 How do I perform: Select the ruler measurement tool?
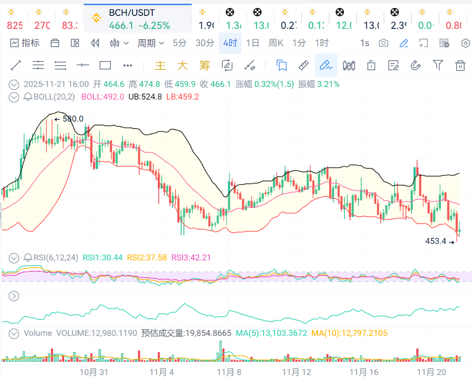(x=303, y=65)
